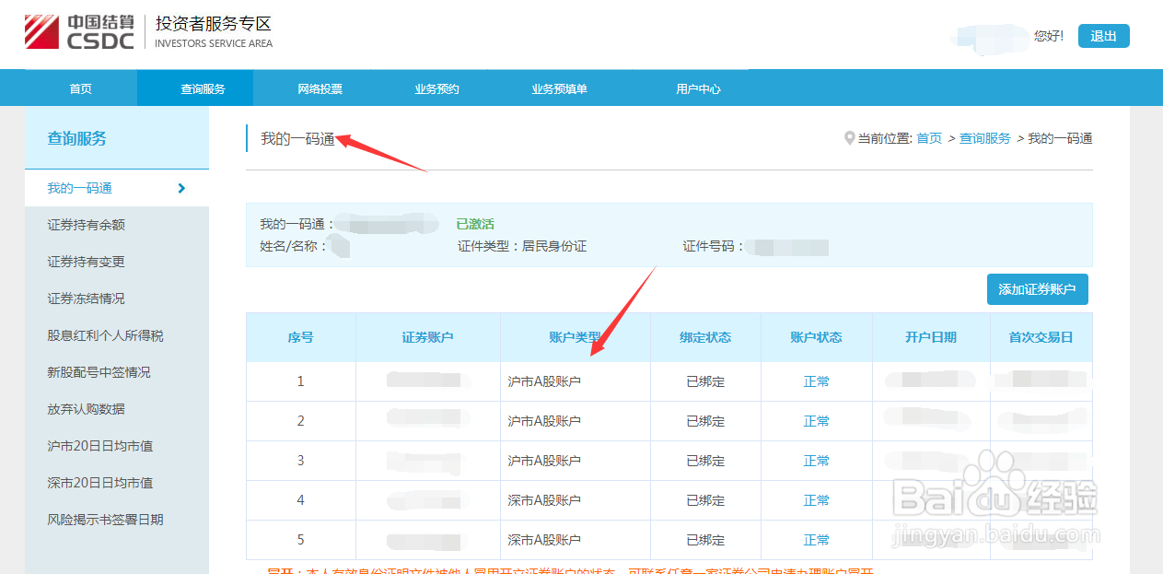Click the CSDC logo
The width and height of the screenshot is (1163, 574).
79,31
